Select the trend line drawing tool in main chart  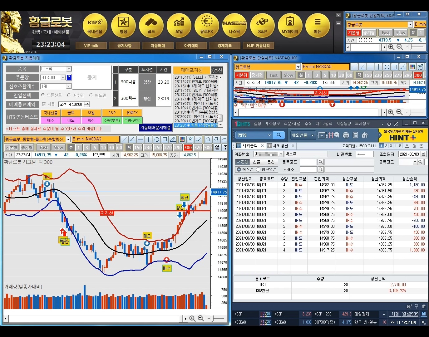click(124, 139)
